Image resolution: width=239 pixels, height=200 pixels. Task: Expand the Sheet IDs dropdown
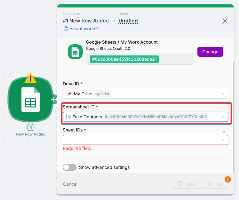tap(223, 140)
